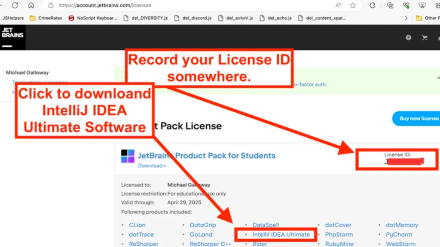Screen dimensions: 440x247
Task: Open the CLion product link
Action: (x=137, y=225)
